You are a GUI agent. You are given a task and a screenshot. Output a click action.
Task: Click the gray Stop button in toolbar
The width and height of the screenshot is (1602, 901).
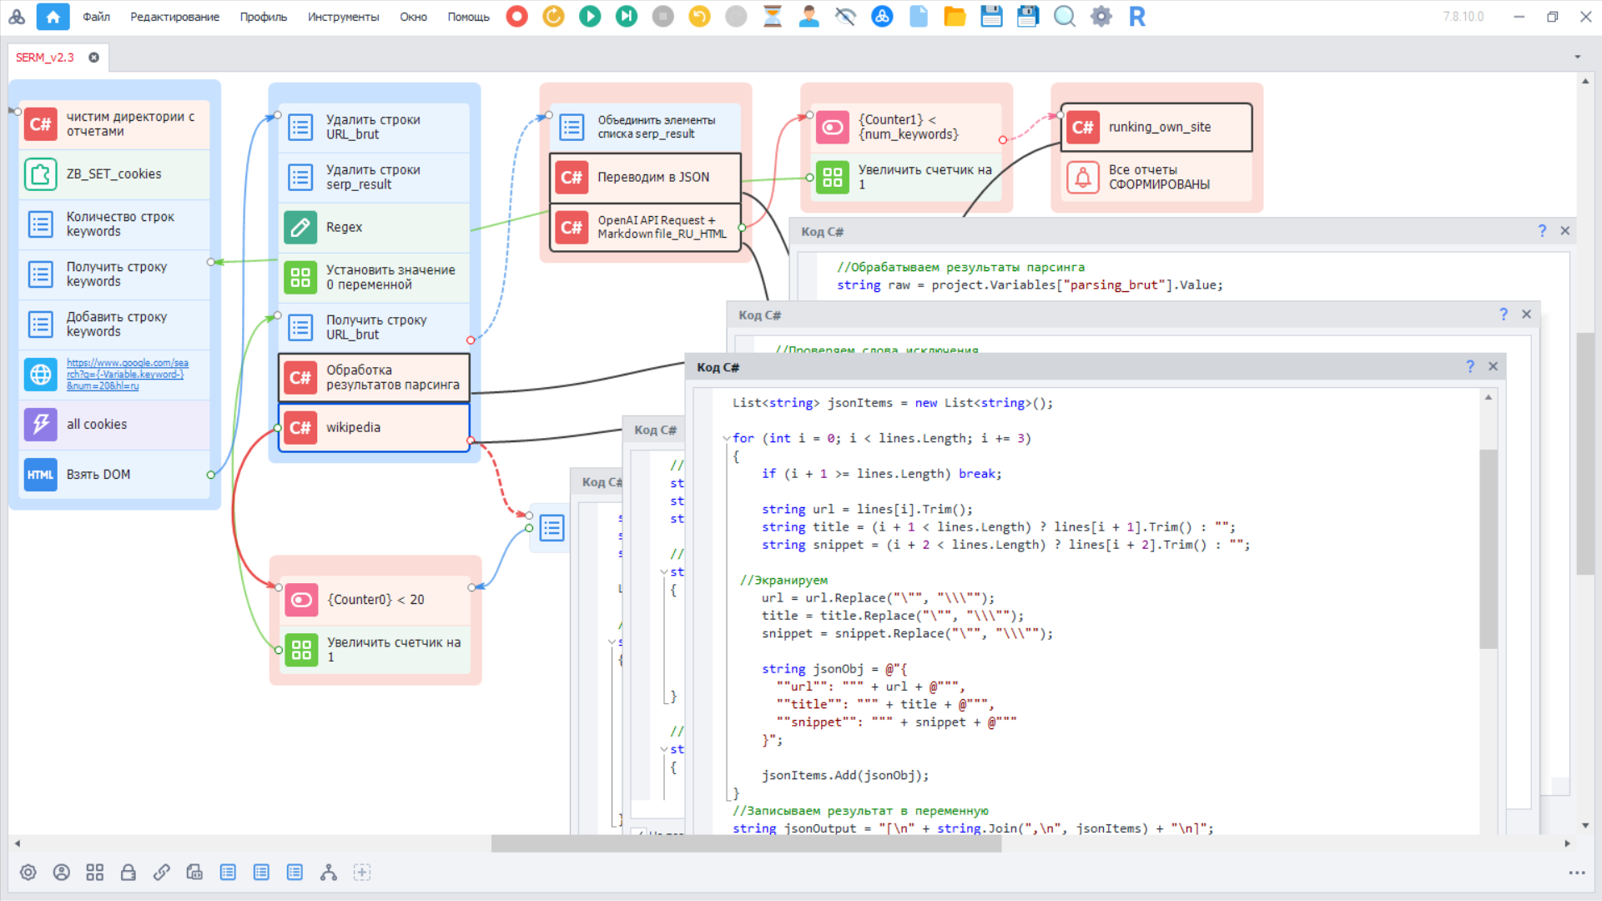[x=663, y=16]
